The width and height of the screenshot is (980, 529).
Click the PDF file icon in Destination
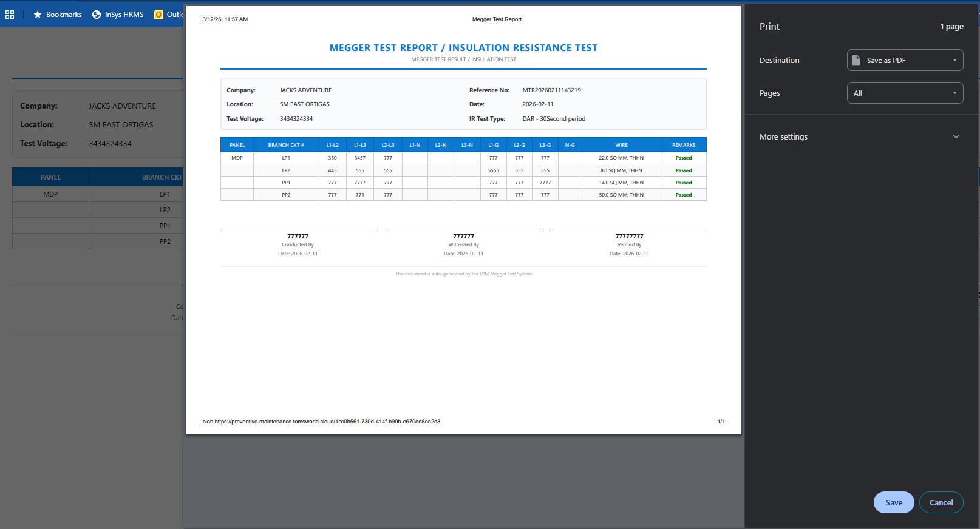856,60
